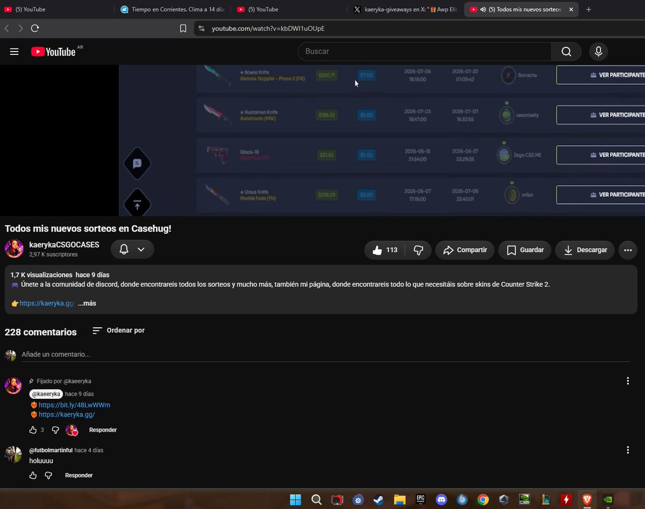
Task: Open the notification bell subscription dropdown
Action: [132, 249]
